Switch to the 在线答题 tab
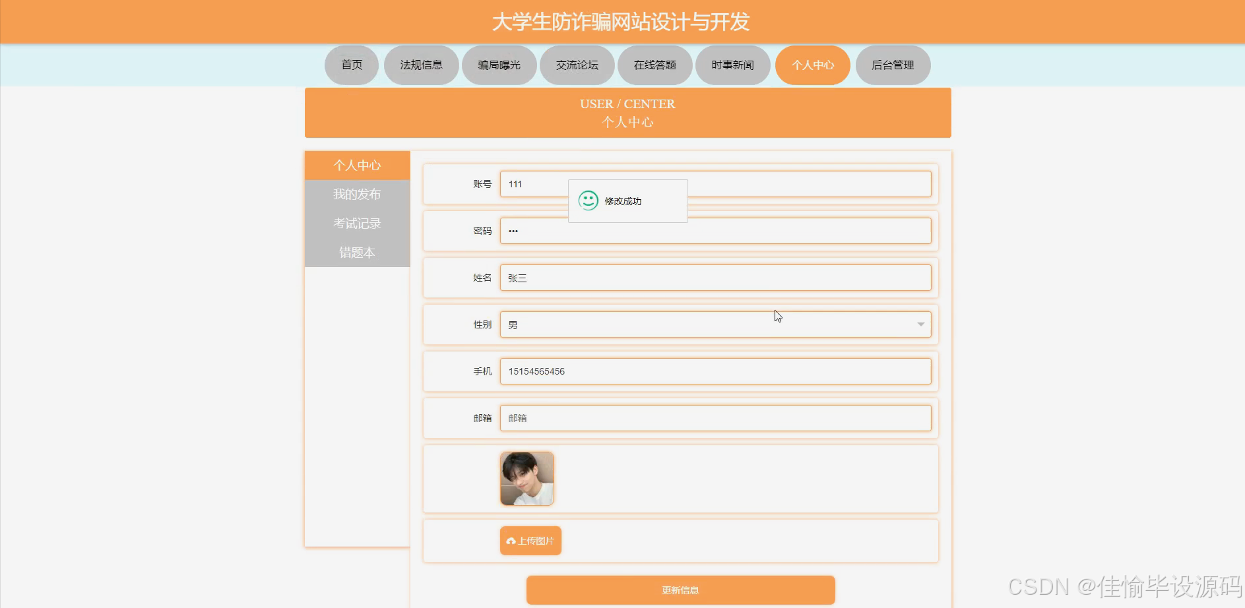Screen dimensions: 1245x608 coord(654,65)
